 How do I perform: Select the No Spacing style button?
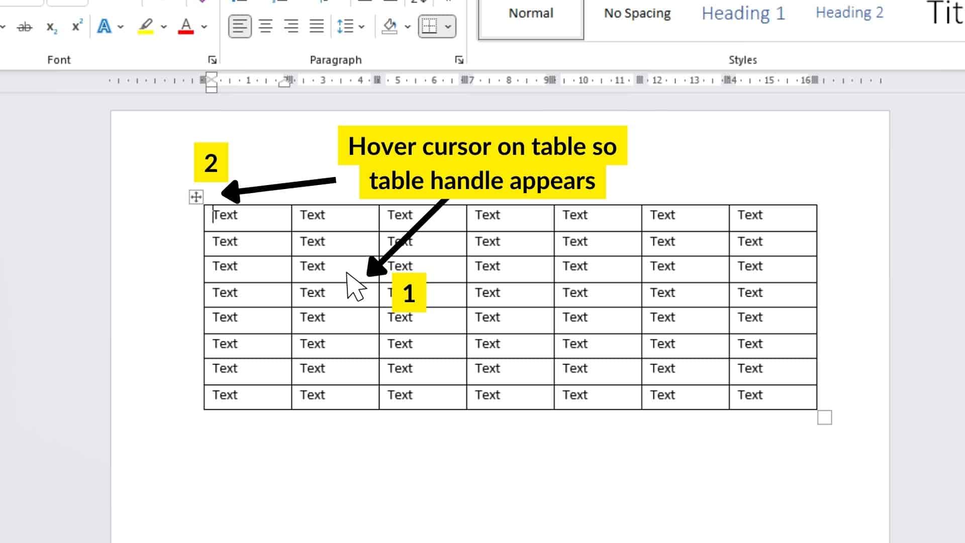pos(636,13)
